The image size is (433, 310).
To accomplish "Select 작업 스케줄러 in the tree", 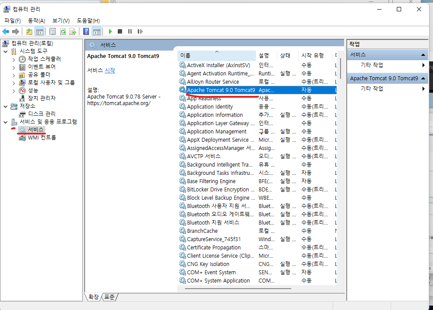I will 44,59.
